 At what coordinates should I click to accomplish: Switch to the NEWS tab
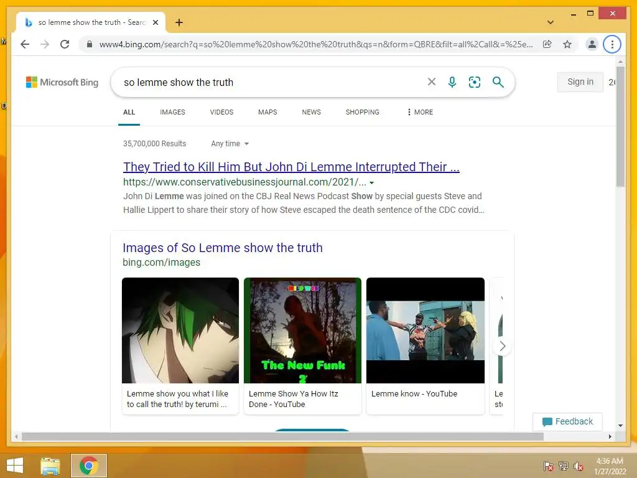click(312, 112)
